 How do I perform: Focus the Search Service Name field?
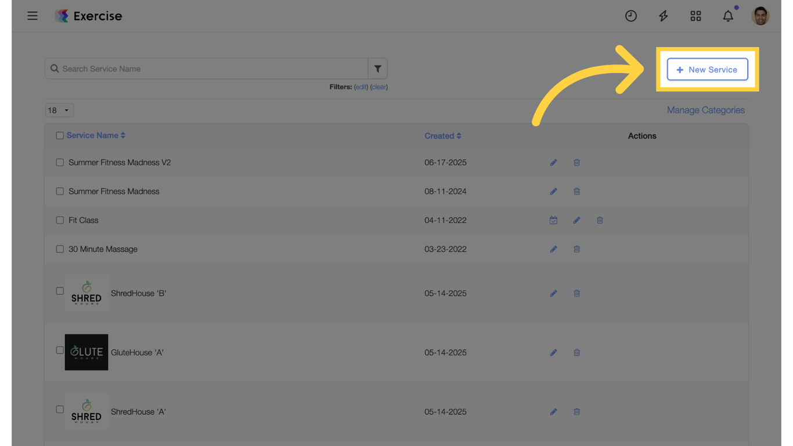207,69
